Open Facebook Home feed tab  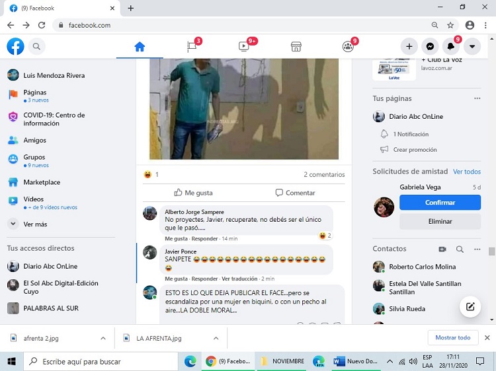coord(140,47)
